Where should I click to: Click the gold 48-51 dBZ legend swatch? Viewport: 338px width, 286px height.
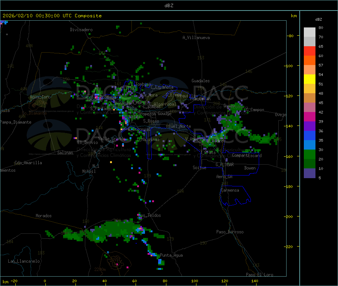coord(309,89)
